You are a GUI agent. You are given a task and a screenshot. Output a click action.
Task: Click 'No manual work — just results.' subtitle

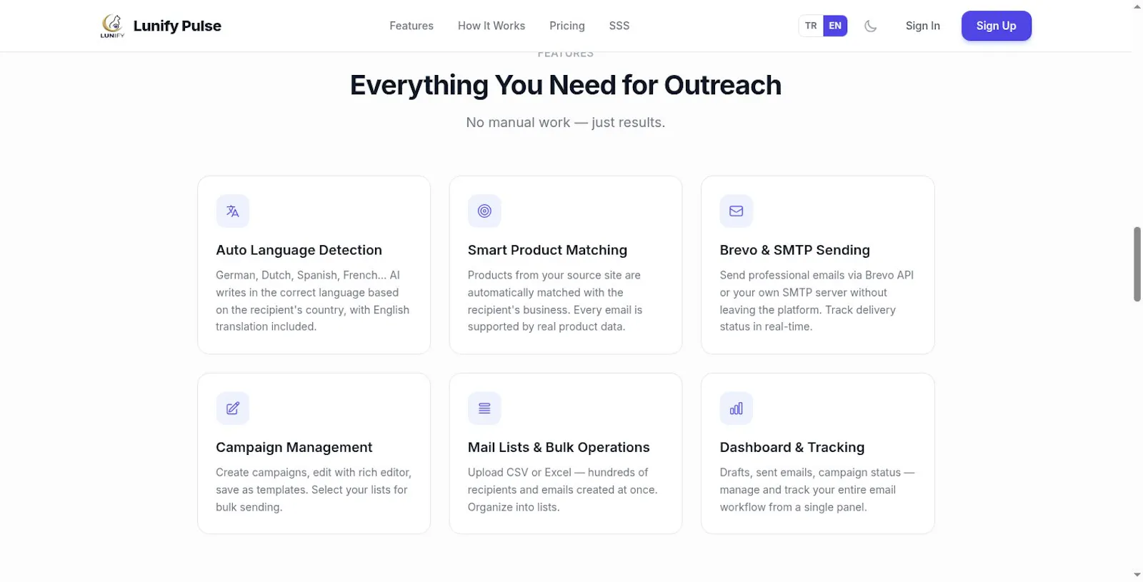tap(566, 122)
